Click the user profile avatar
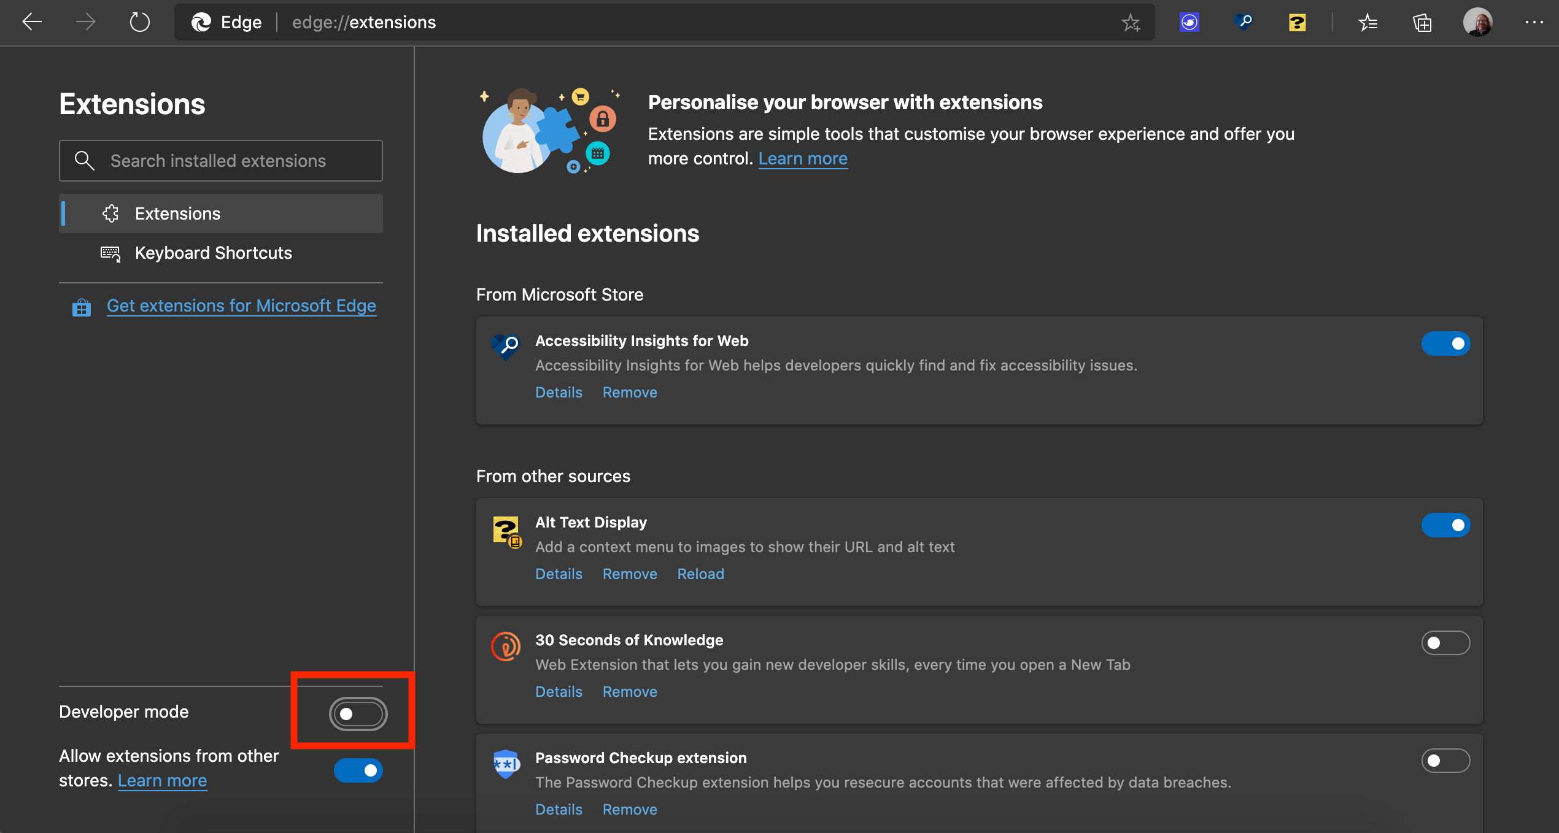This screenshot has width=1559, height=833. [x=1477, y=23]
